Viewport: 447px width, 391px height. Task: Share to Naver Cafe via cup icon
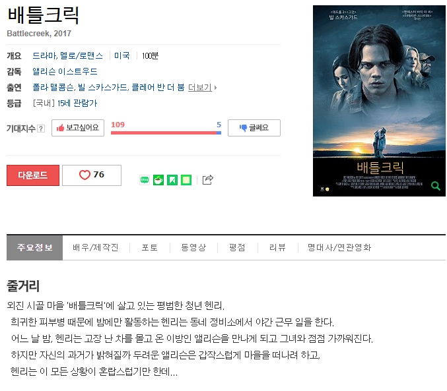[158, 180]
